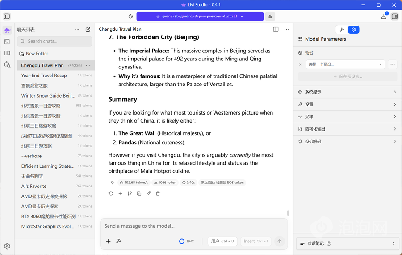Open the Year-End Travel Recap chat

pyautogui.click(x=44, y=76)
